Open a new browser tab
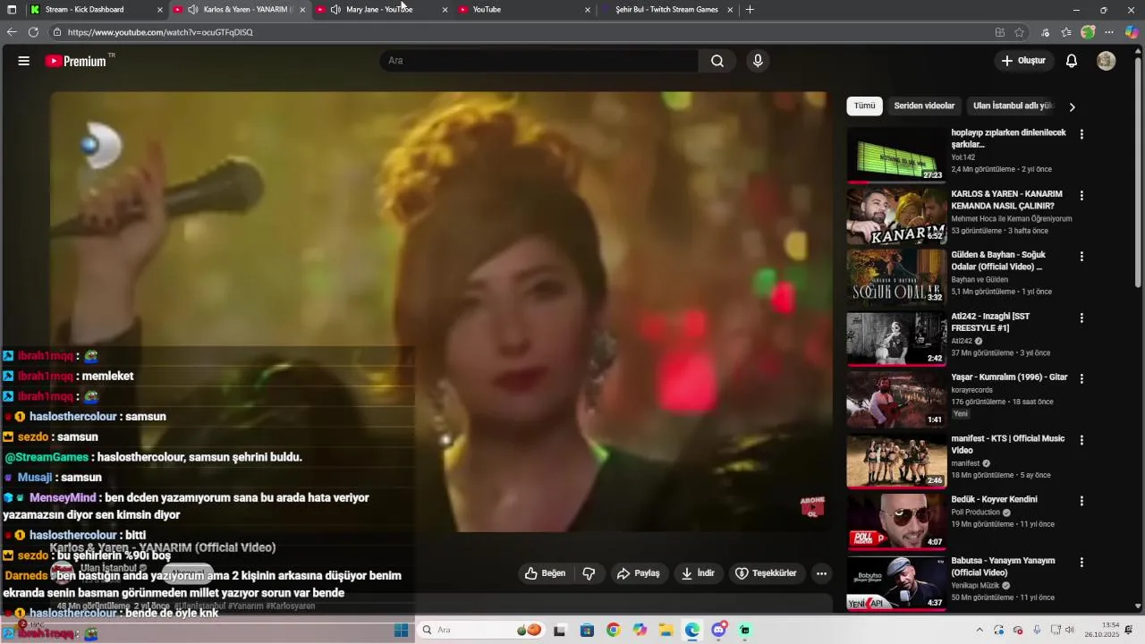The height and width of the screenshot is (644, 1145). 750,9
